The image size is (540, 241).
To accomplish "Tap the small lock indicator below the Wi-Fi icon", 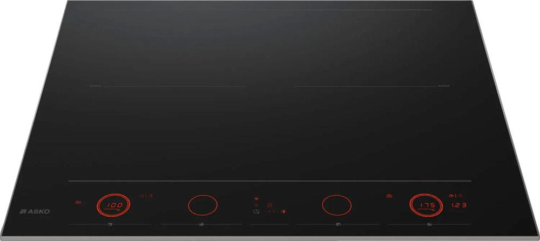I will tap(256, 205).
